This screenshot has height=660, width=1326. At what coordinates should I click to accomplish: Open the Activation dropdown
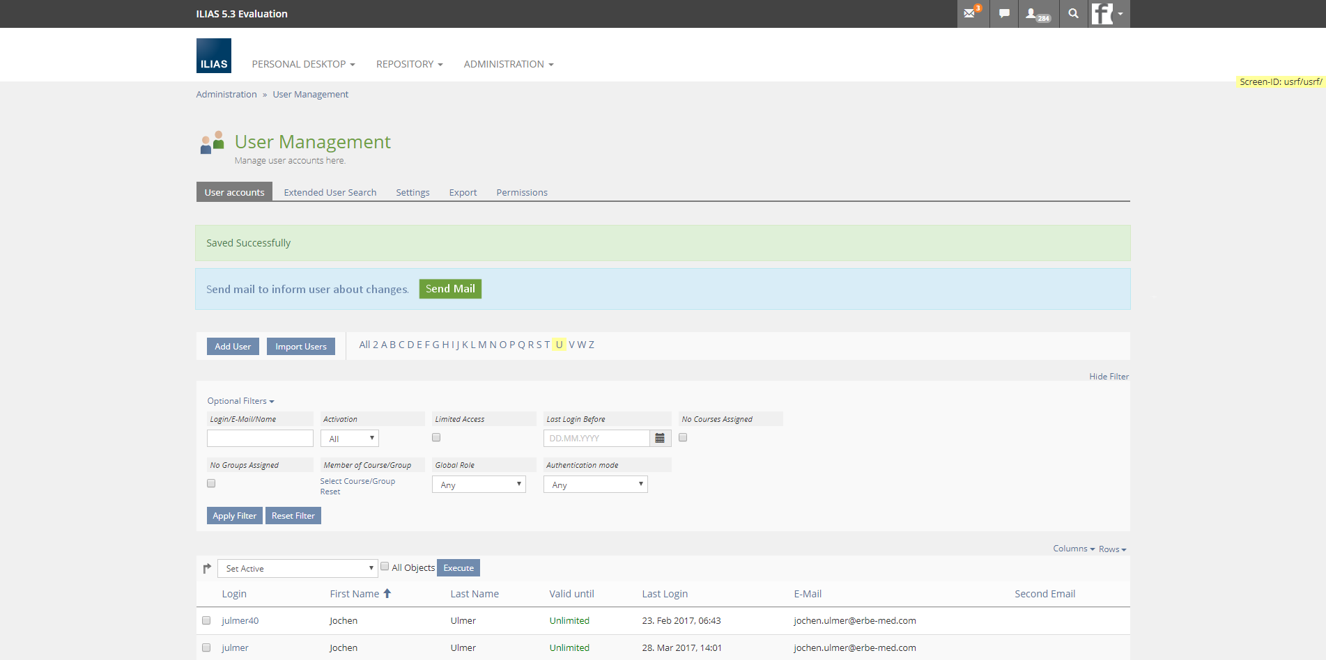click(x=350, y=439)
